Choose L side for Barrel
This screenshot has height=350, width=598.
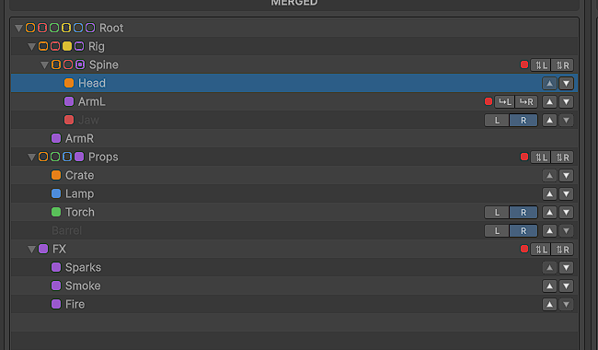497,230
